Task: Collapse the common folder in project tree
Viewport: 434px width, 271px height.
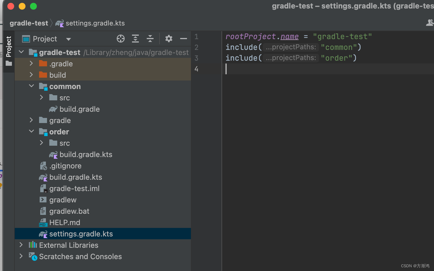Action: point(31,86)
